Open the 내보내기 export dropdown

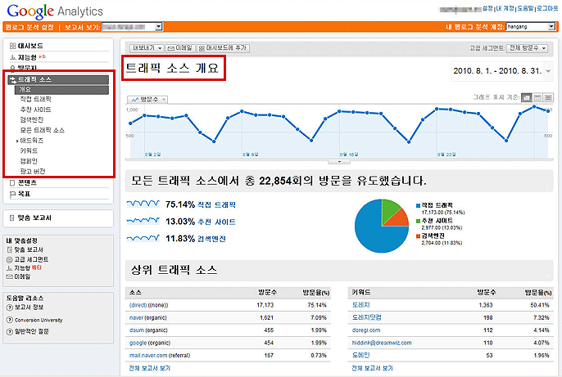click(x=147, y=48)
